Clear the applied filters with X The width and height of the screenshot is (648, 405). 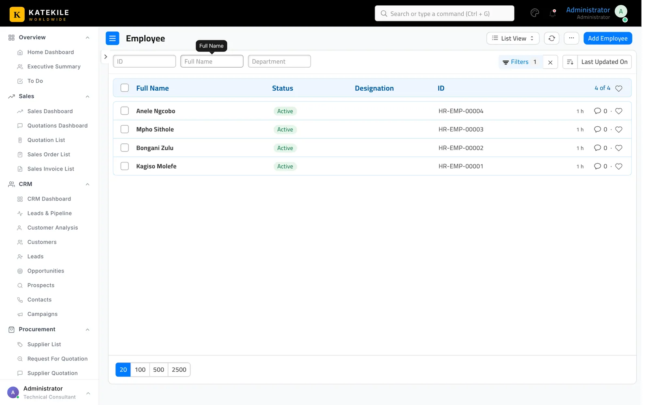(x=550, y=62)
